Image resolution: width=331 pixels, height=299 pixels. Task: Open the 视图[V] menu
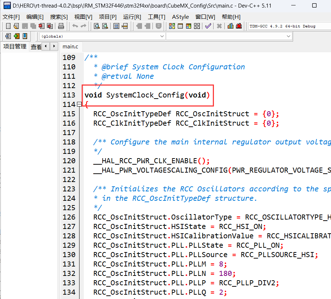tap(83, 17)
